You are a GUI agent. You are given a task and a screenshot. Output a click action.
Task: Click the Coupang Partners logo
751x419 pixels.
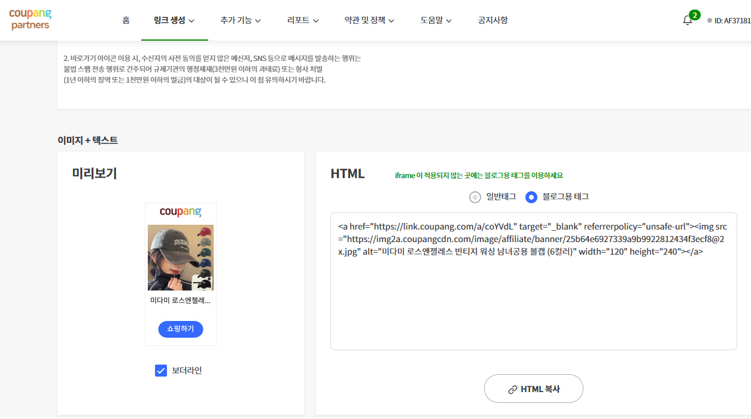coord(30,20)
